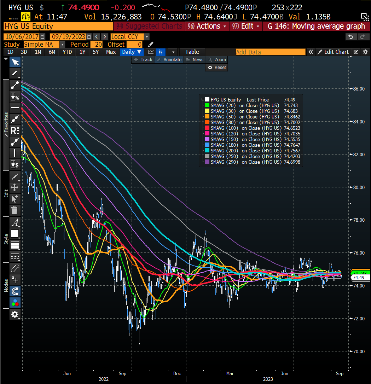Open the end date calendar picker
This screenshot has height=384, width=371.
tap(89, 37)
